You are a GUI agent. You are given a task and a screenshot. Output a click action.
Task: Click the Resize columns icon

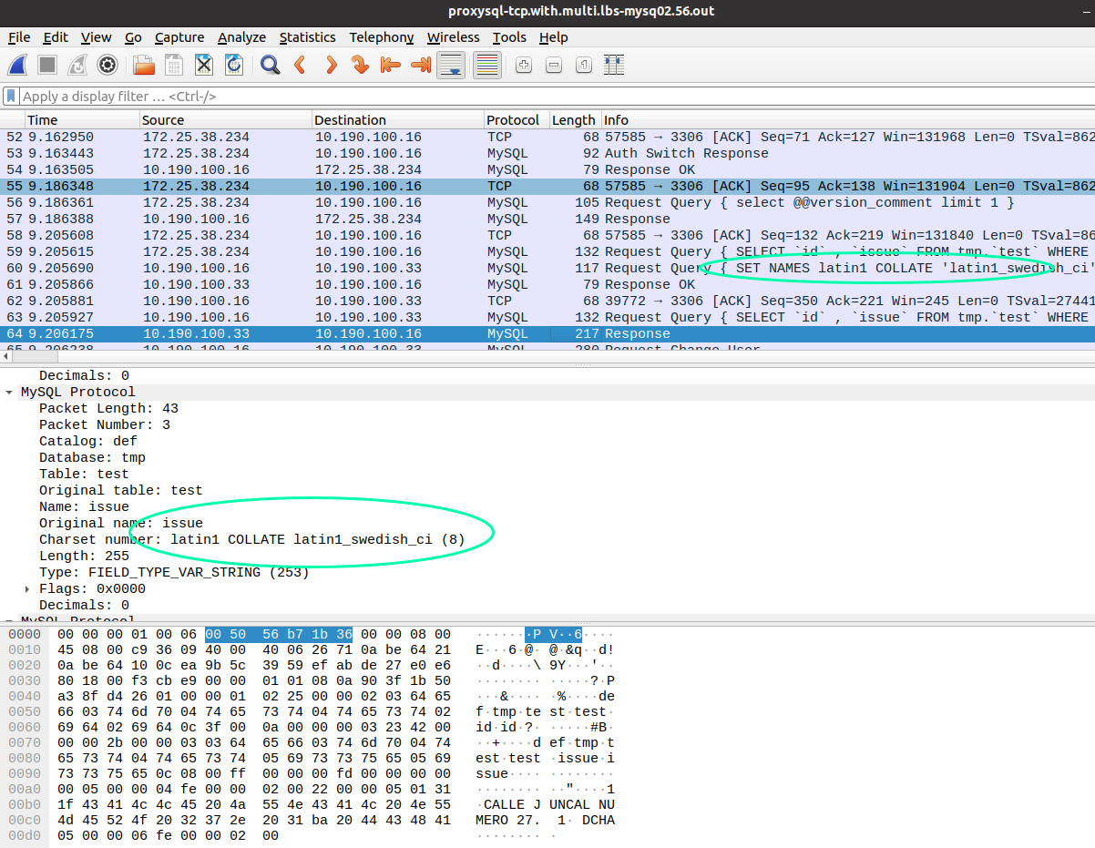(613, 65)
